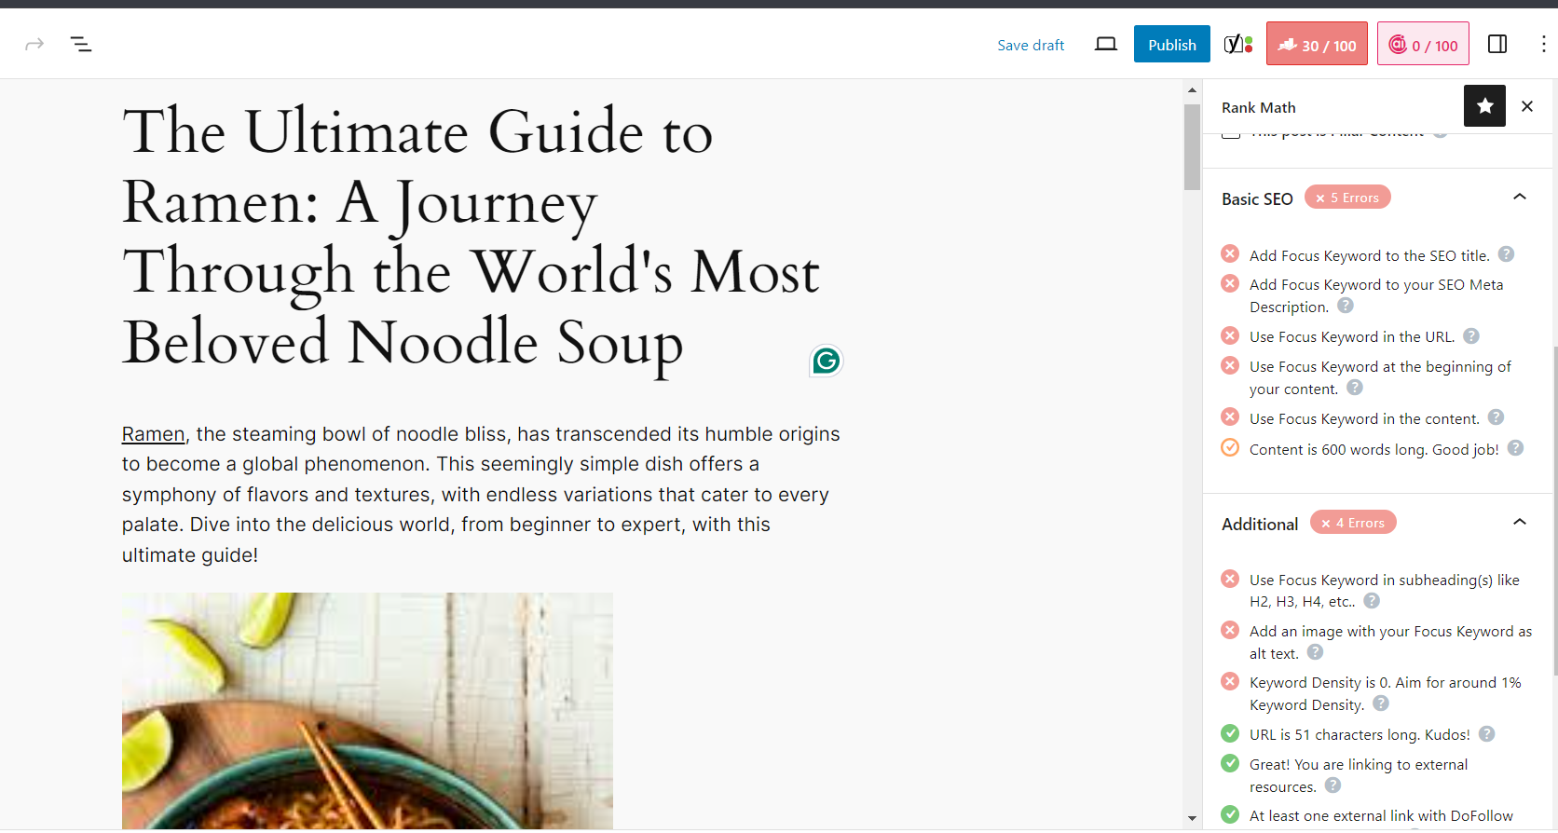Click the 0 / 100 score button
The width and height of the screenshot is (1558, 833).
(1423, 44)
